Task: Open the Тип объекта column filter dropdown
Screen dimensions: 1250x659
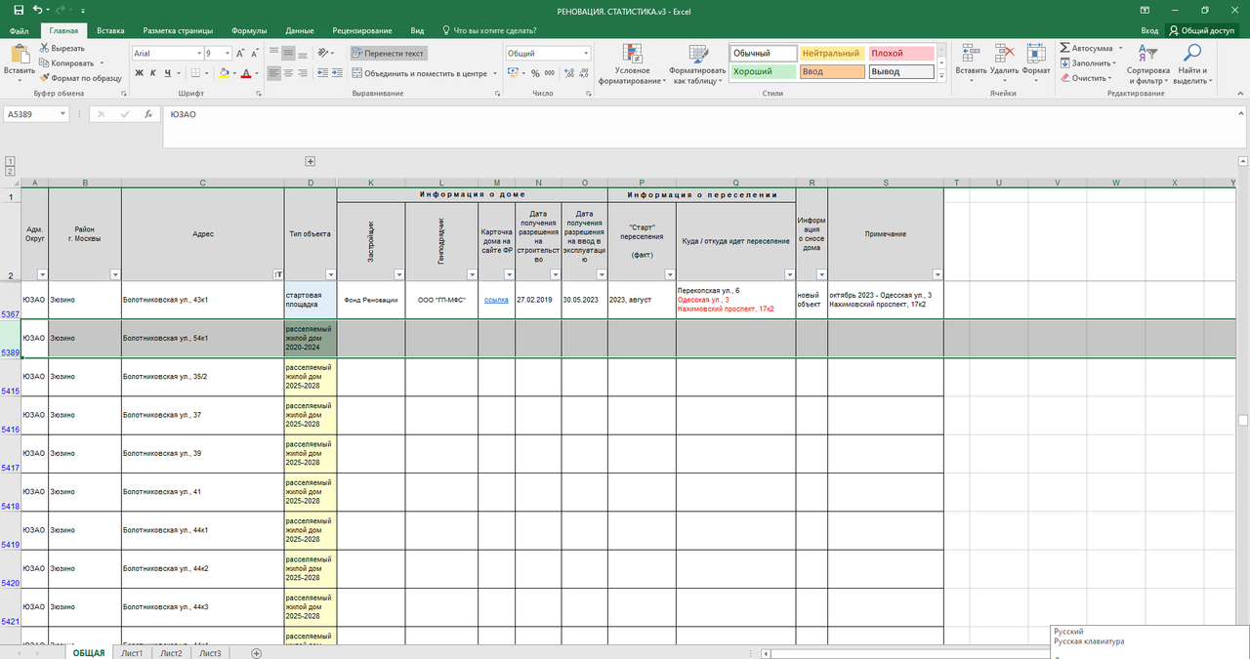Action: click(330, 275)
